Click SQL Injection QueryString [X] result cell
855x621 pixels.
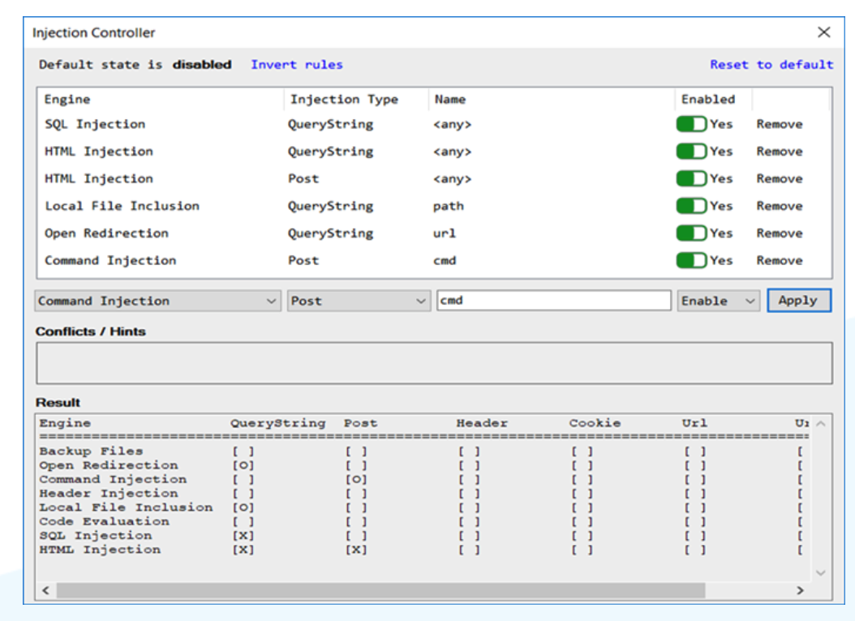coord(243,536)
